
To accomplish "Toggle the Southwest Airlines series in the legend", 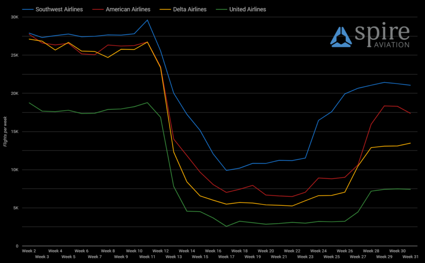I will pos(59,9).
